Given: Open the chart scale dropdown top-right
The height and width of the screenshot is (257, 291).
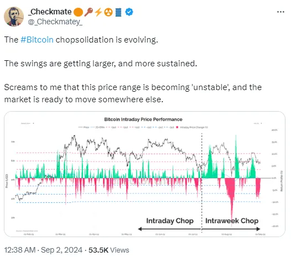Looking at the screenshot, I should point(258,123).
